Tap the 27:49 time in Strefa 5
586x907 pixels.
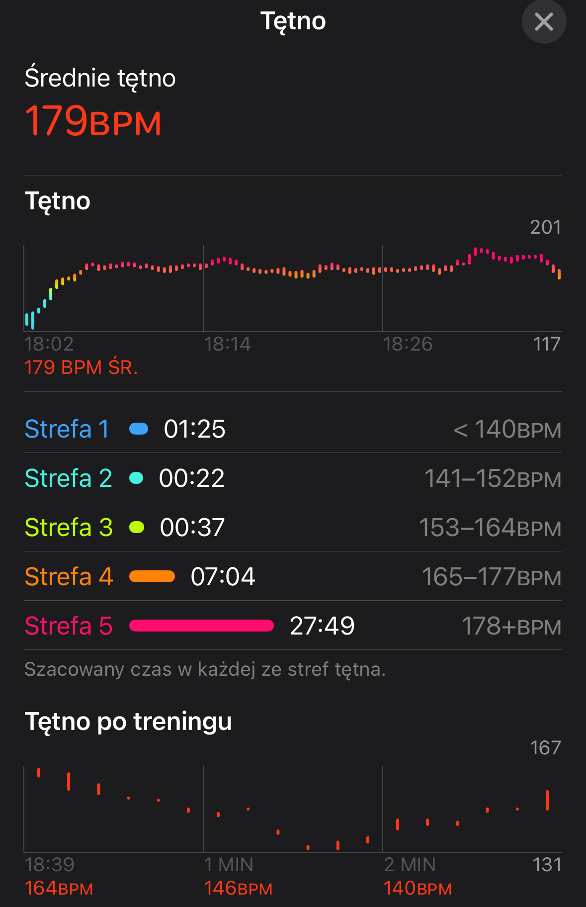(322, 626)
